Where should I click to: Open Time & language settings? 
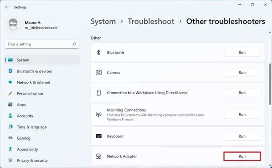42,127
